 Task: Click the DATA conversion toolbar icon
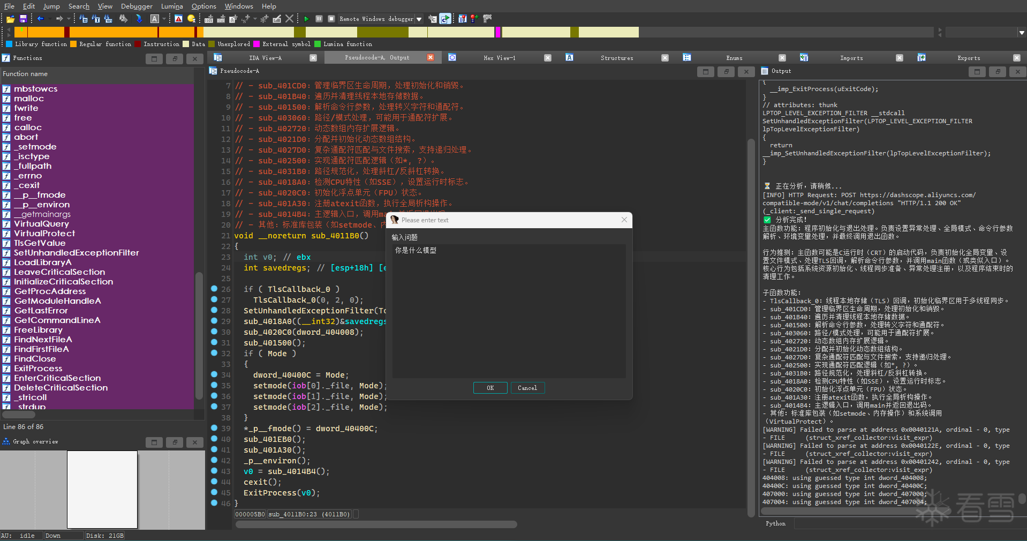pyautogui.click(x=221, y=19)
